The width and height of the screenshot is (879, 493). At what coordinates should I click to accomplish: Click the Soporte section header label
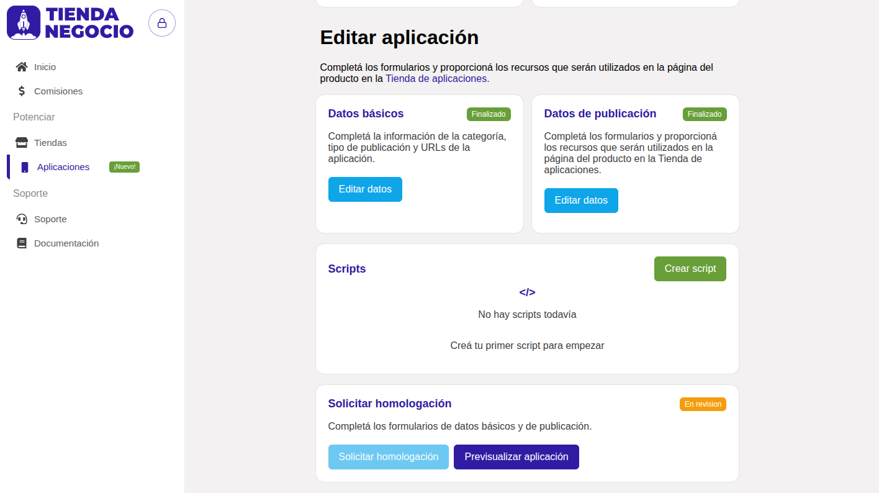pyautogui.click(x=30, y=193)
